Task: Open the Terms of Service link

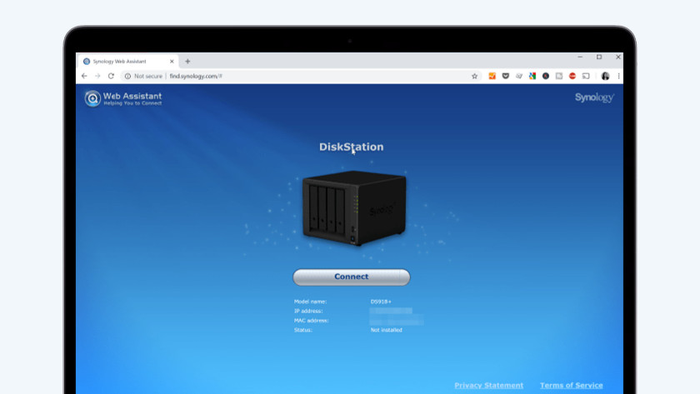Action: point(571,386)
